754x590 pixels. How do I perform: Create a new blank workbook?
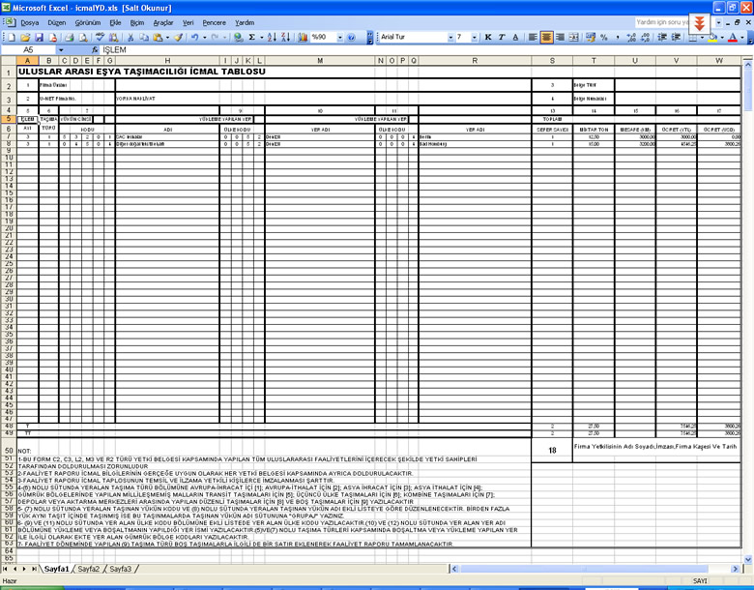12,37
